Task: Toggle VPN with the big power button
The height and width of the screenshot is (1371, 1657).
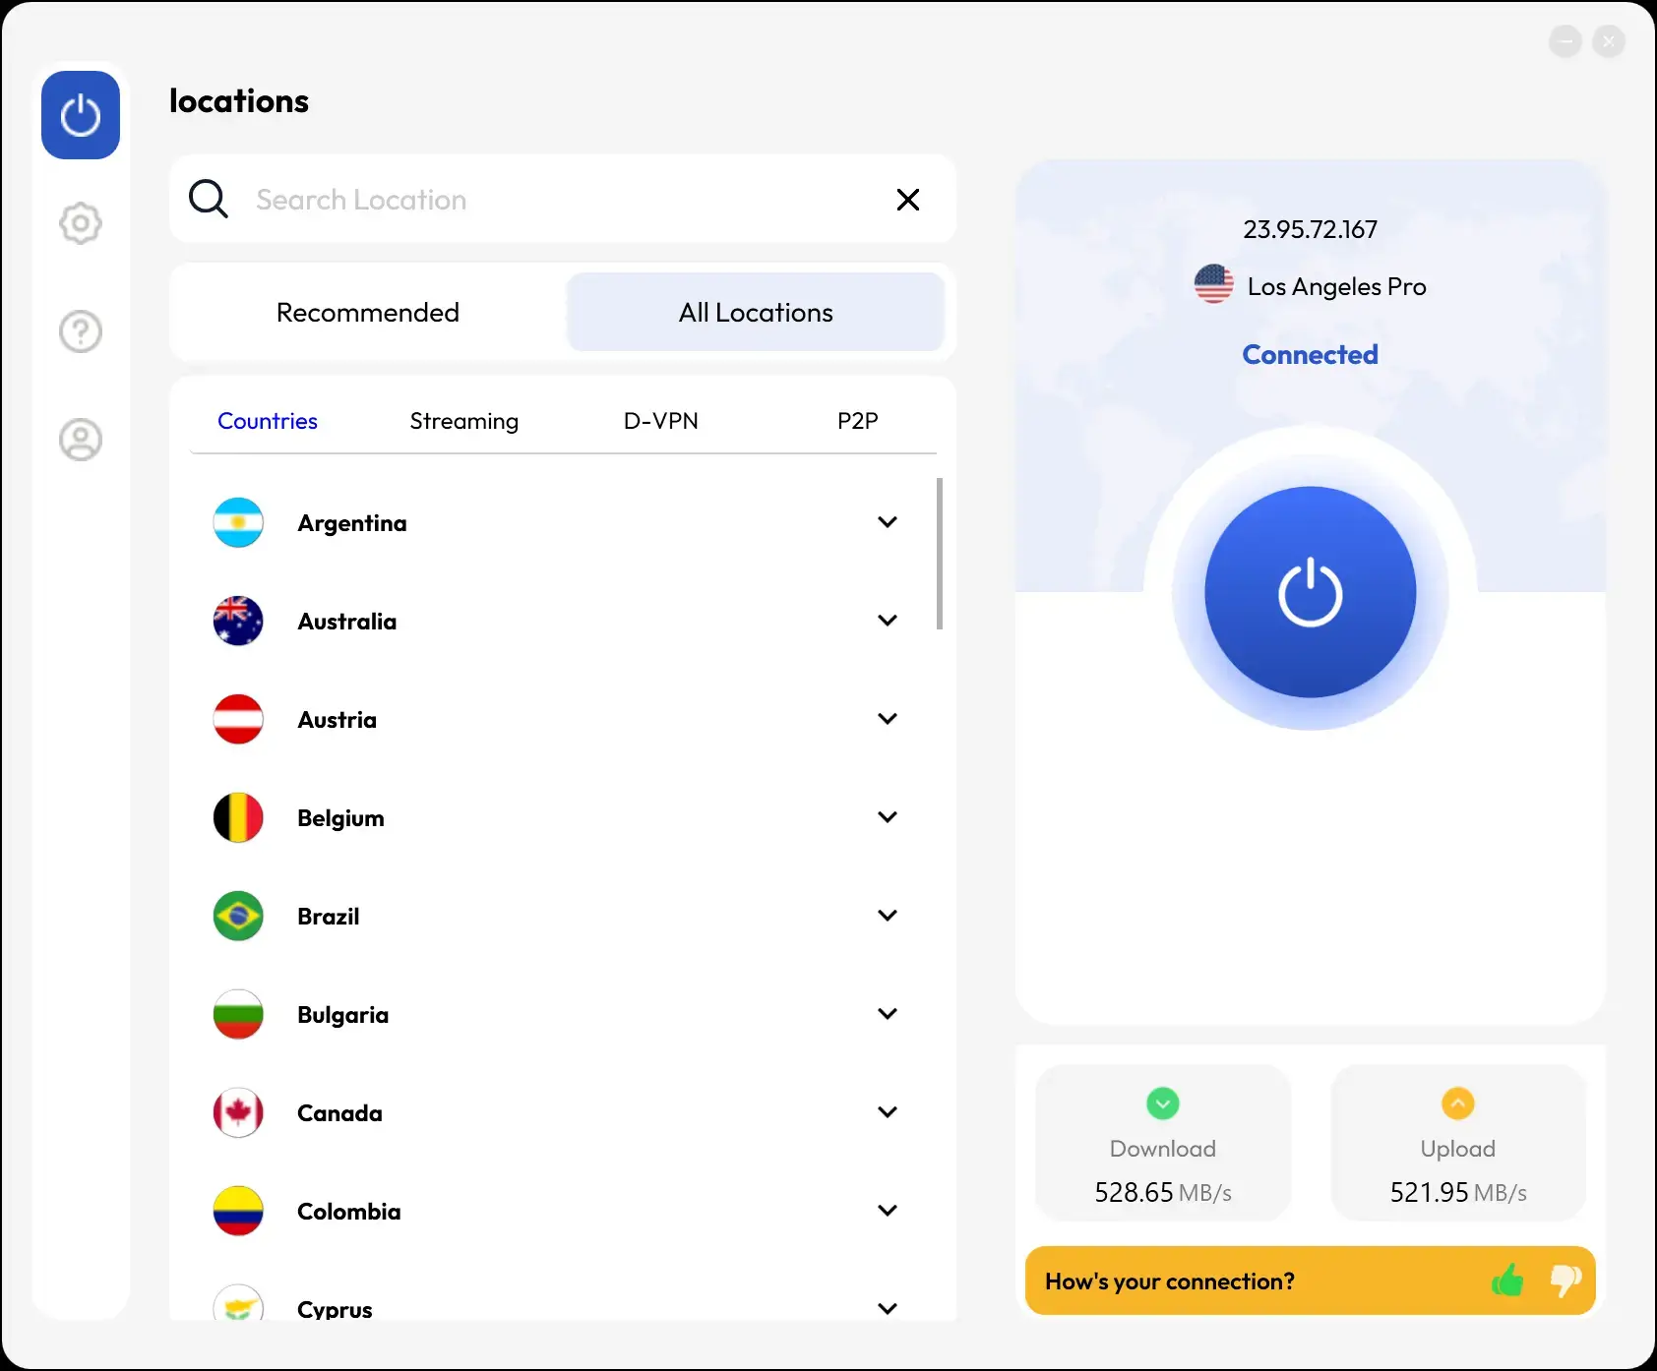Action: click(1311, 592)
